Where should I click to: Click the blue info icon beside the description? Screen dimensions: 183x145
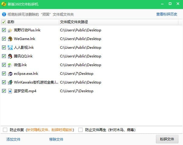[x=4, y=14]
